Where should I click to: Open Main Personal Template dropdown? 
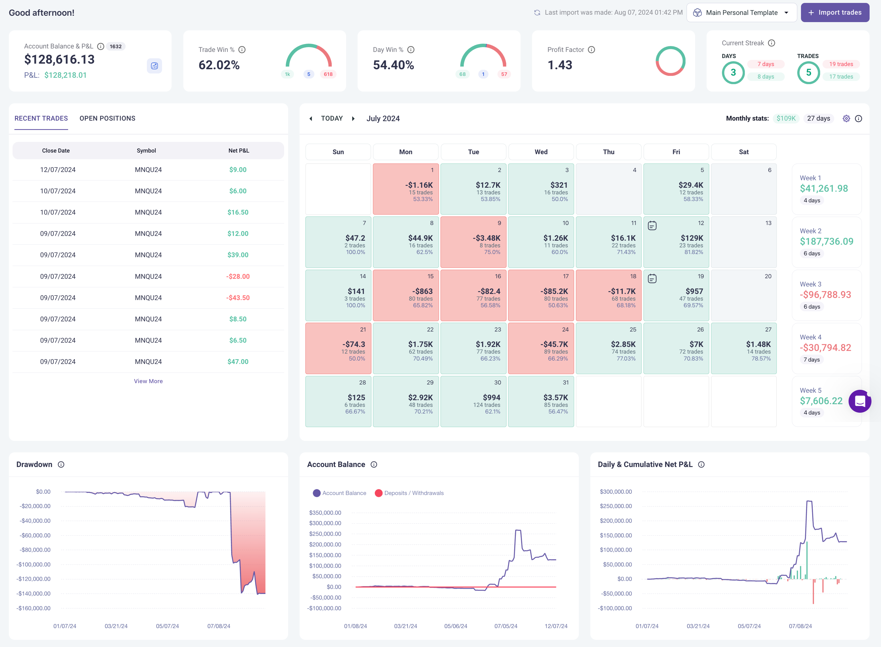pyautogui.click(x=742, y=13)
